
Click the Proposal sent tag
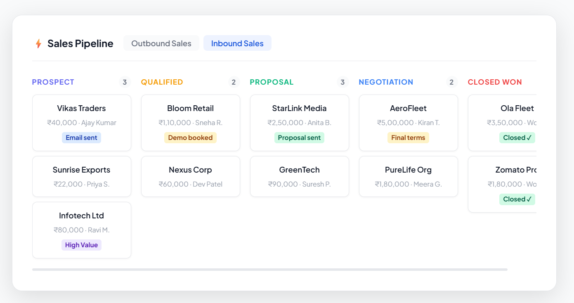pos(299,137)
